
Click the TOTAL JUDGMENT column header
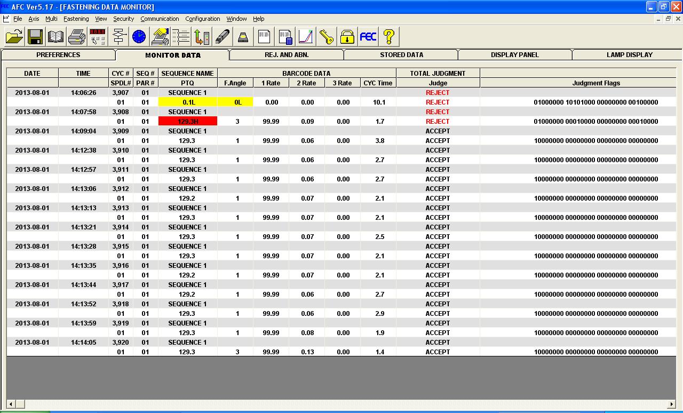[438, 73]
